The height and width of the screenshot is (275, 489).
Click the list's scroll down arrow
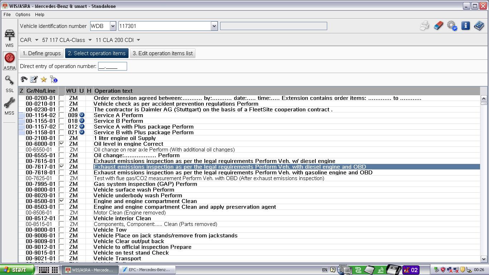(x=484, y=259)
